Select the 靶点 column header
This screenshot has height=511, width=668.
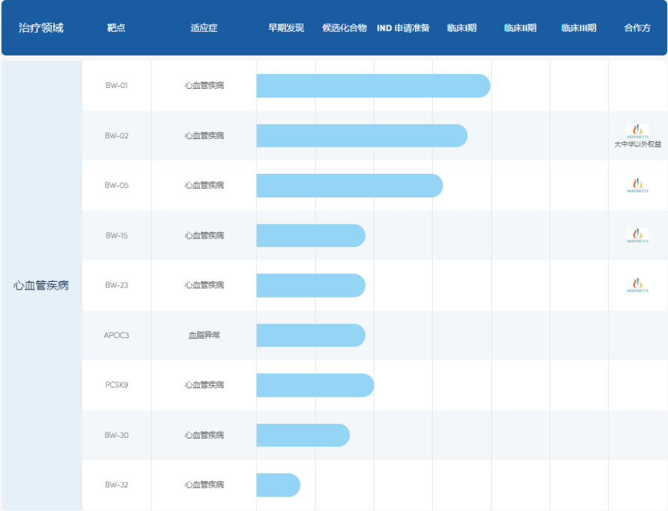(x=117, y=28)
